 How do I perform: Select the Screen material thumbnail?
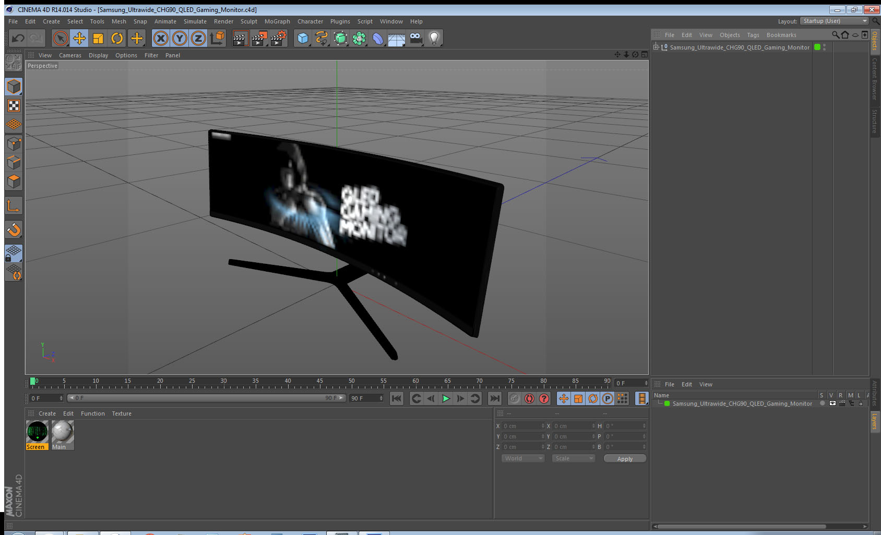click(37, 435)
